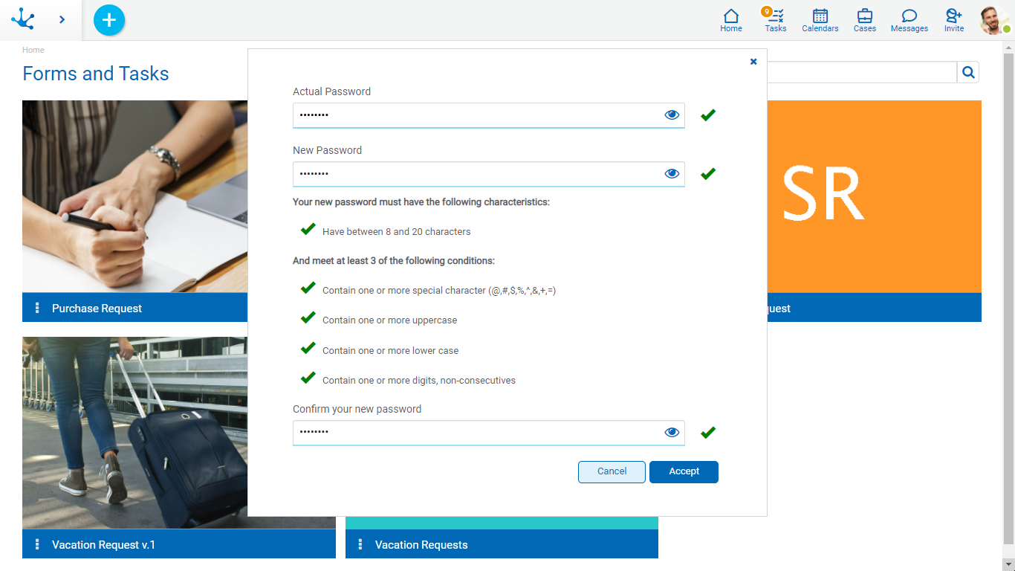This screenshot has height=571, width=1015.
Task: Open Vacation Requests three-dot menu
Action: (x=360, y=544)
